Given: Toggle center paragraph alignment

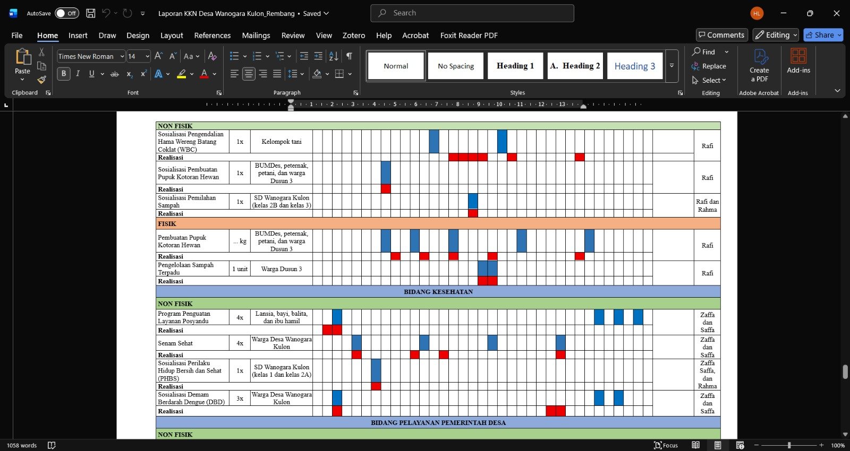Looking at the screenshot, I should tap(249, 74).
